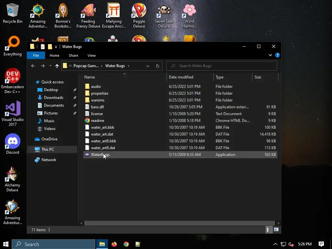
Task: Expand hidden breadcrumb path chevrons
Action: point(70,66)
